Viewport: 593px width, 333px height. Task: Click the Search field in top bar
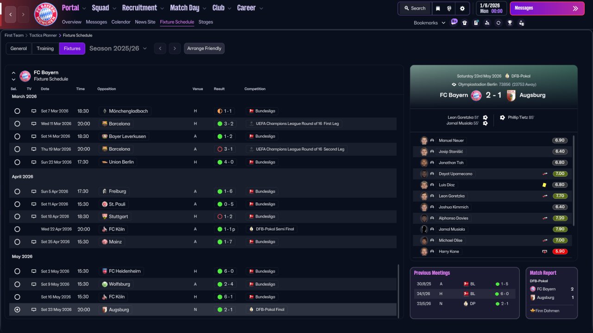coord(414,8)
